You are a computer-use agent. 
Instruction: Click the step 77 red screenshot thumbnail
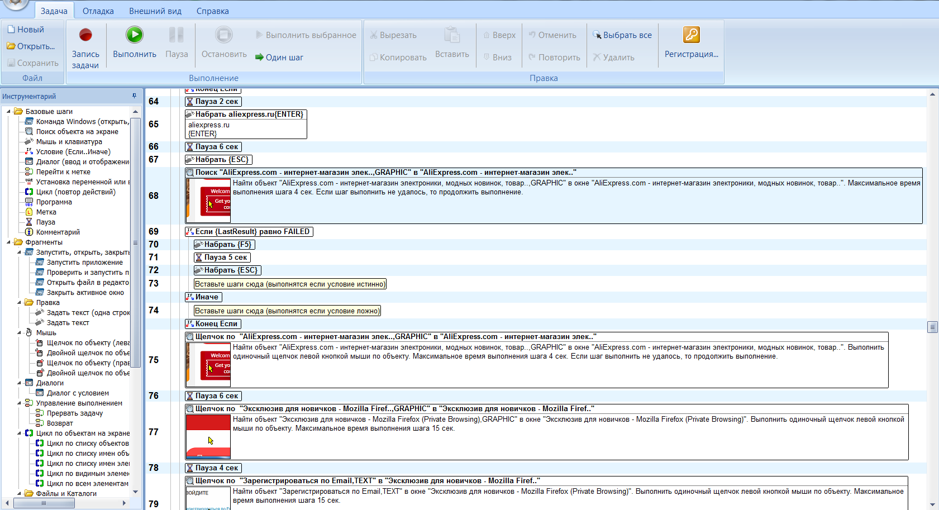(x=208, y=437)
